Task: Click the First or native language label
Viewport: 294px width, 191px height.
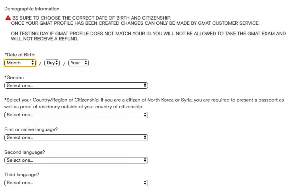Action: click(31, 129)
